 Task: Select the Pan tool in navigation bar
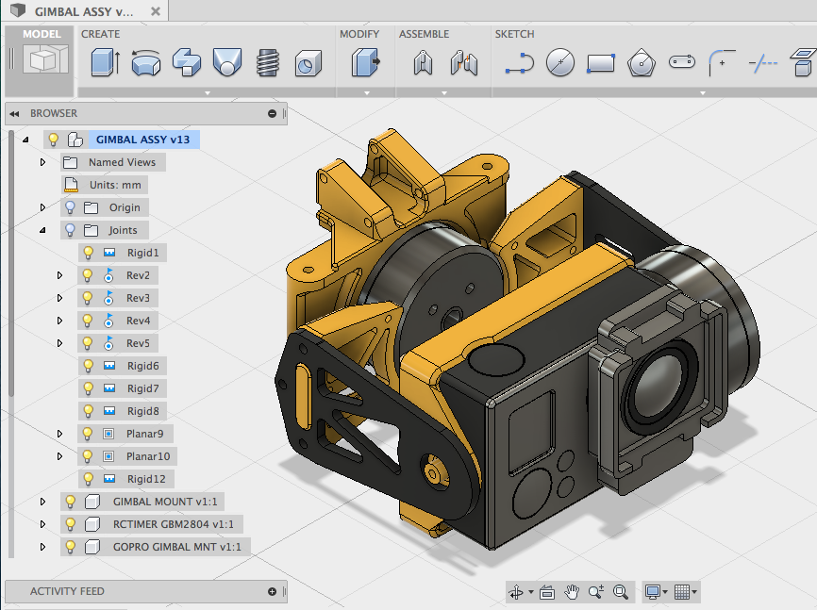point(572,592)
